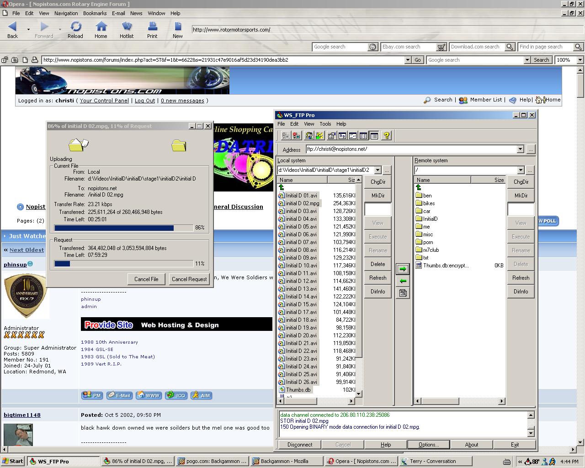
Task: Open the Local system path dropdown
Action: 378,170
